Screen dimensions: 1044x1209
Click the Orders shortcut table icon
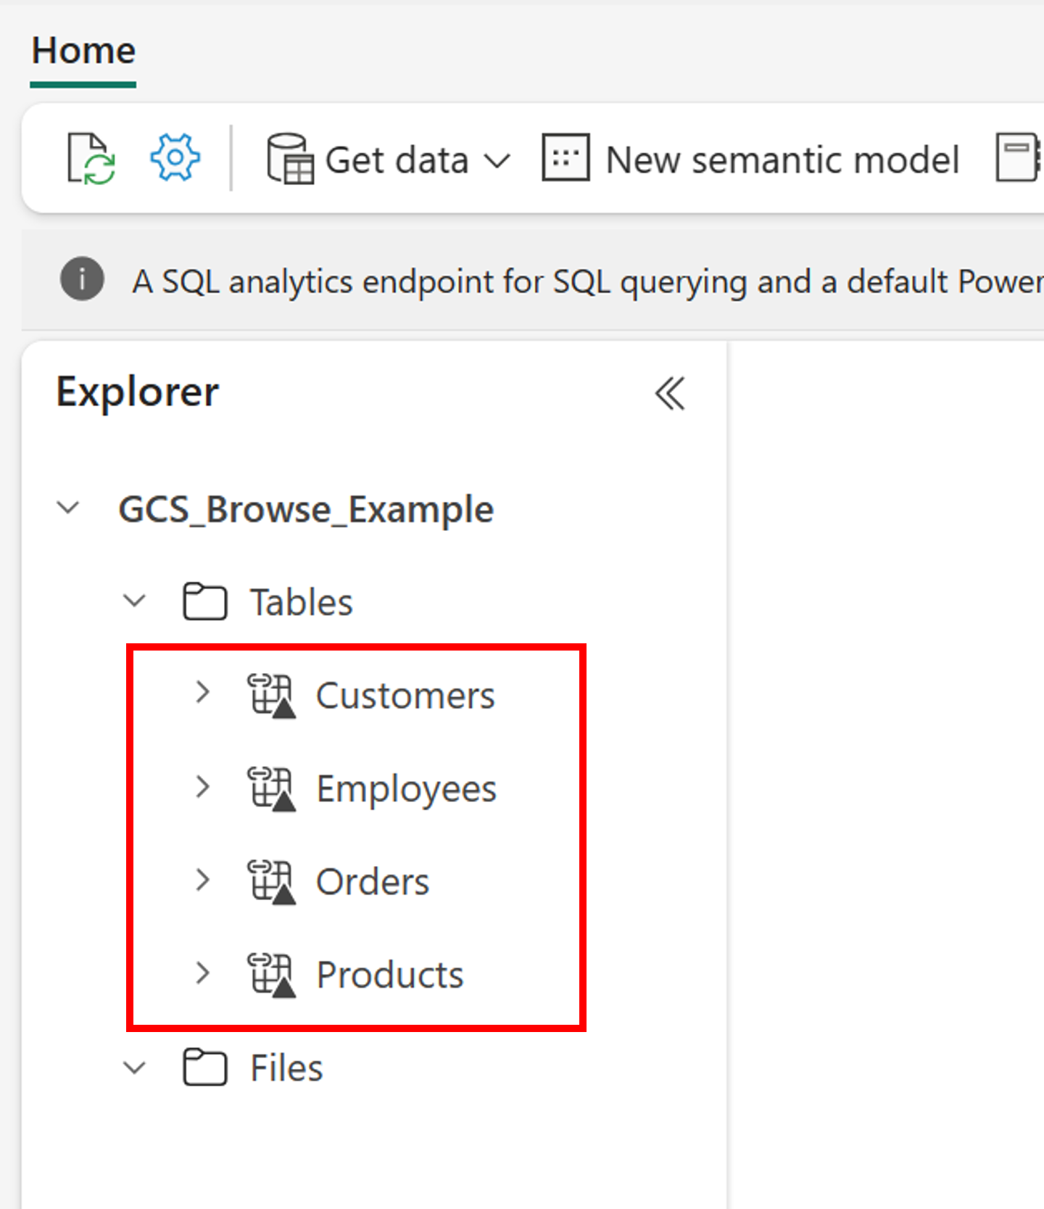click(x=271, y=882)
